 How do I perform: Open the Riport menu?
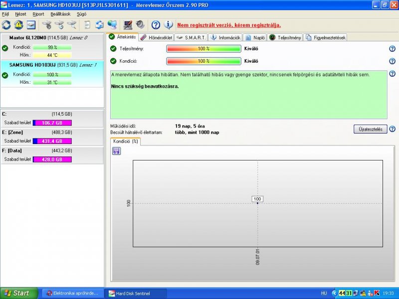[38, 14]
